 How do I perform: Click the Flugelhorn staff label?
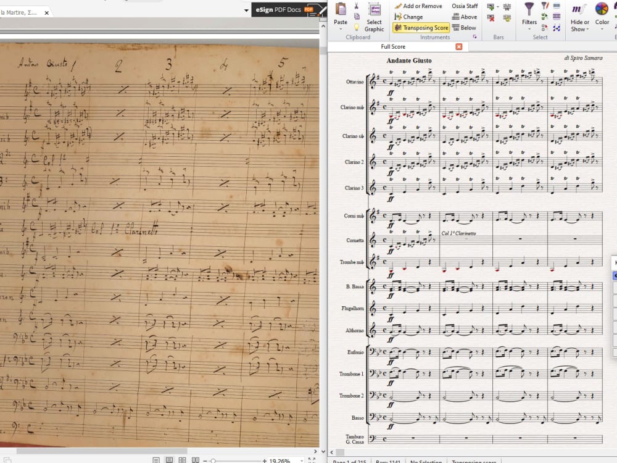(352, 308)
